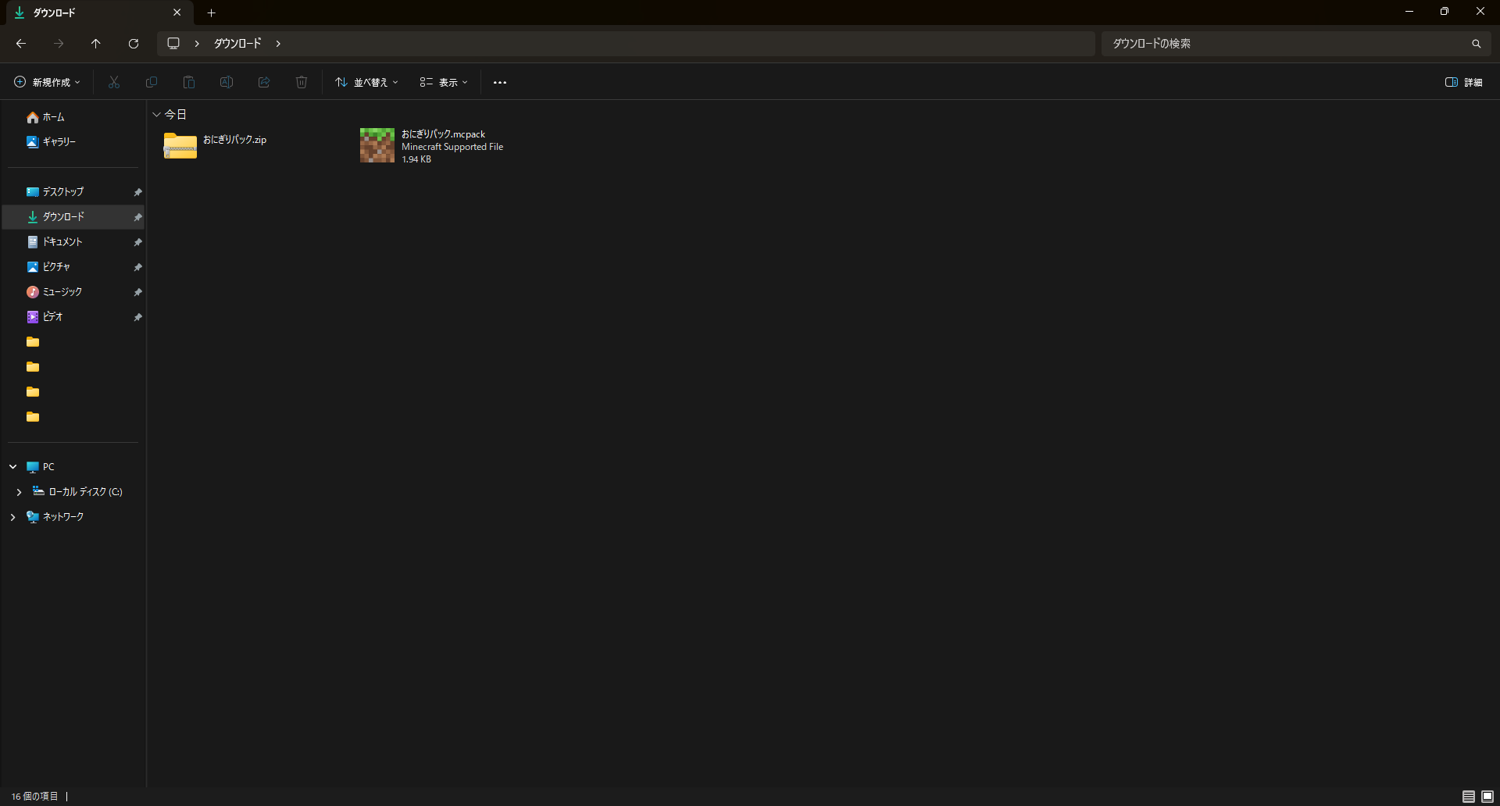Viewport: 1500px width, 806px height.
Task: Select ダウンロード in sidebar
Action: click(x=62, y=217)
